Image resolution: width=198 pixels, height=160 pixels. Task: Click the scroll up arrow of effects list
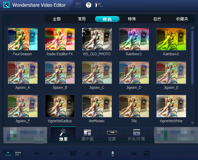tap(192, 28)
